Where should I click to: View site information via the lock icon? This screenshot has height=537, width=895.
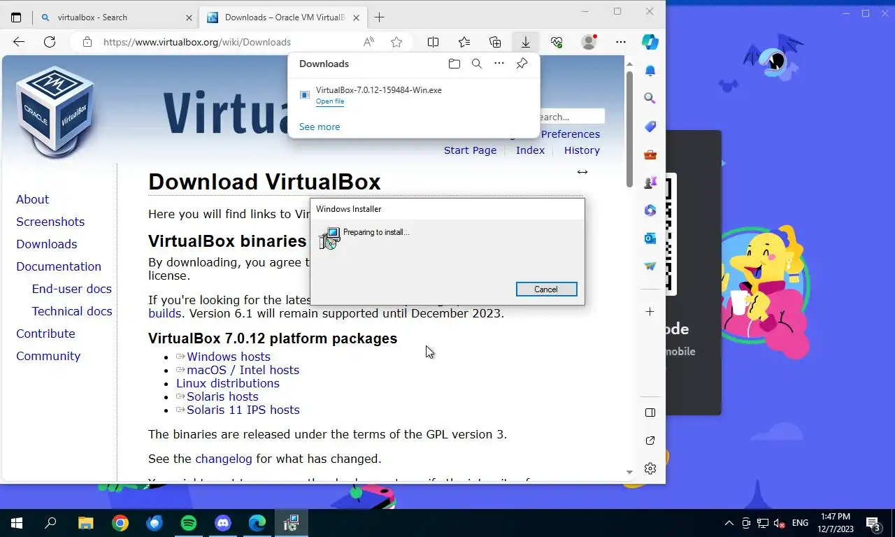(x=87, y=42)
